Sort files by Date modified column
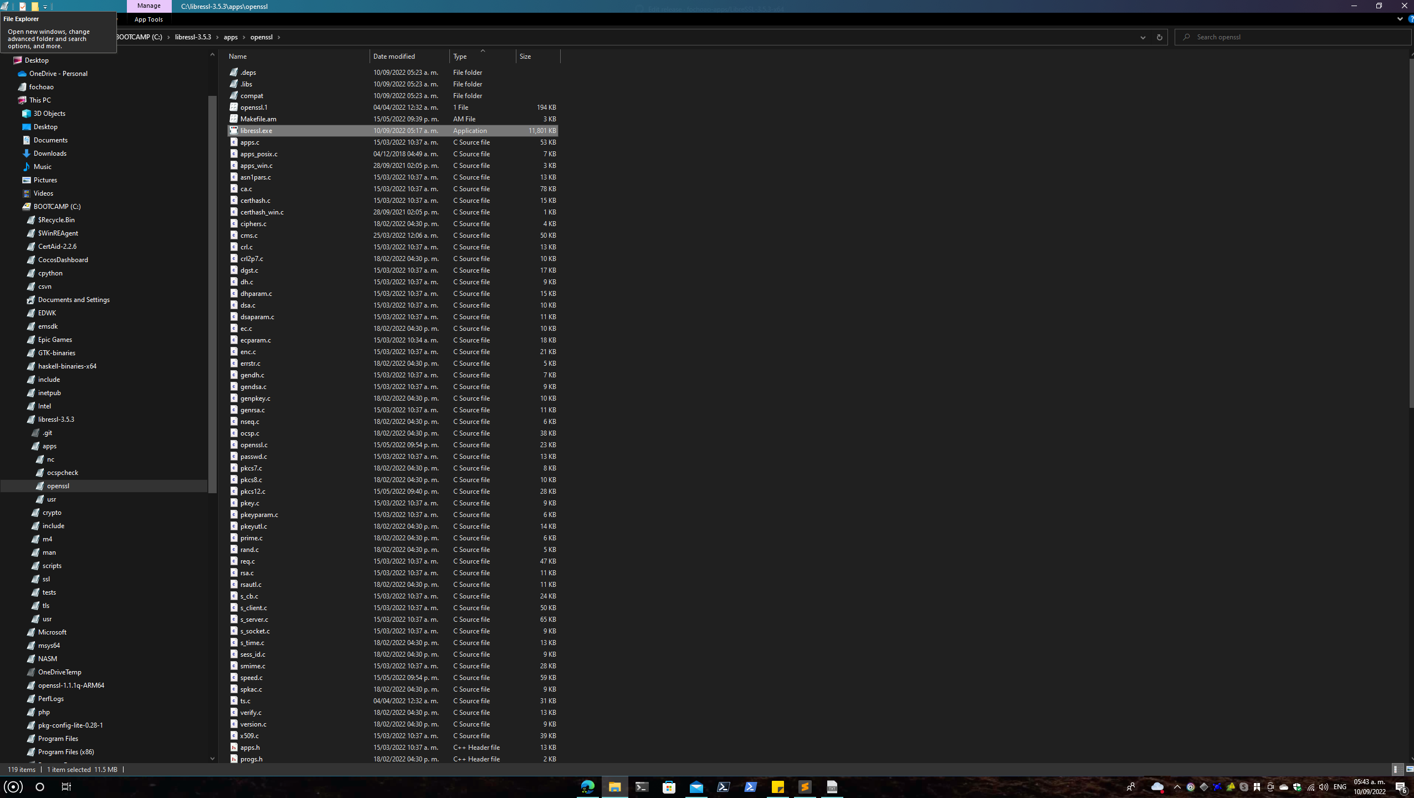This screenshot has height=798, width=1414. [393, 56]
